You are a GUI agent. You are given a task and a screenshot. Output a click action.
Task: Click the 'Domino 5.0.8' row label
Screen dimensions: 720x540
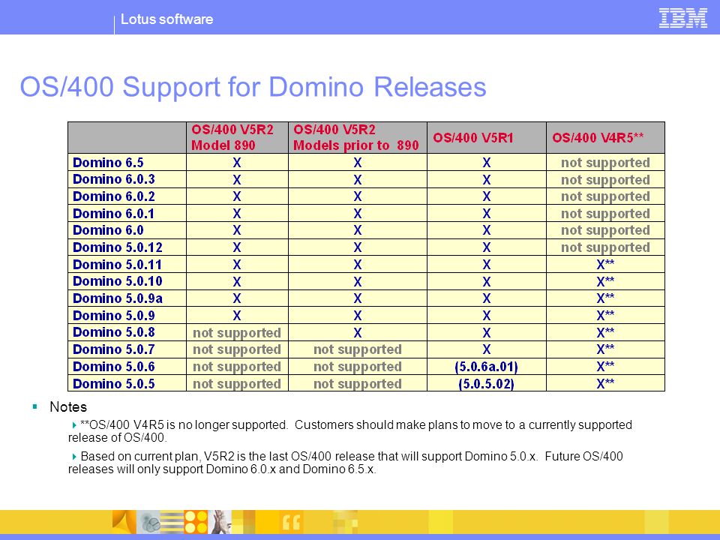tap(114, 332)
